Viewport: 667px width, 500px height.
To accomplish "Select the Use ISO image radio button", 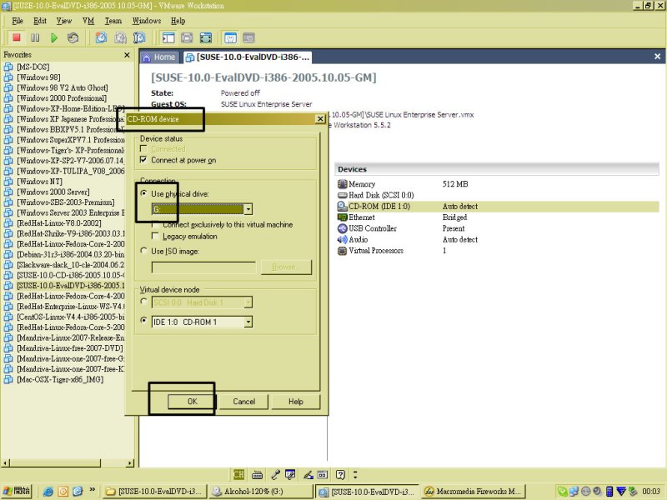I will click(143, 251).
